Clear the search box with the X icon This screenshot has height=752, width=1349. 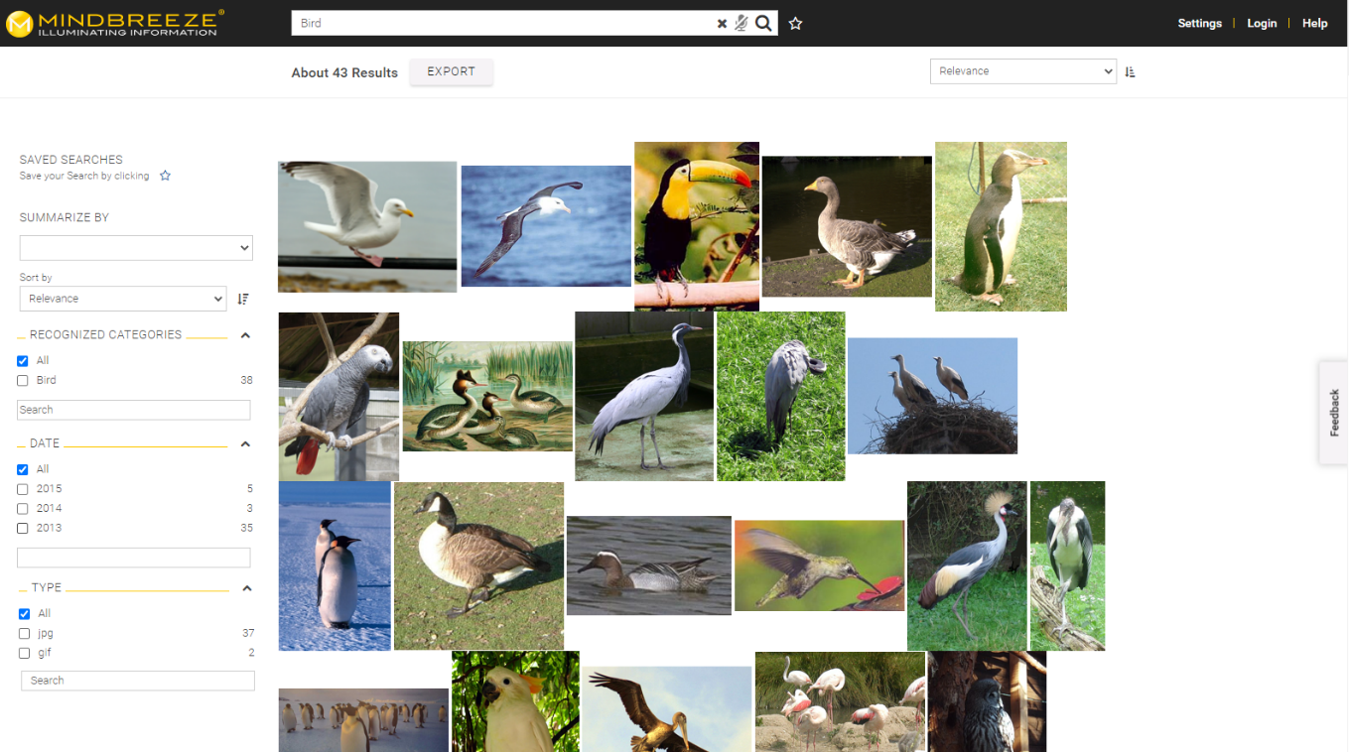click(x=722, y=24)
